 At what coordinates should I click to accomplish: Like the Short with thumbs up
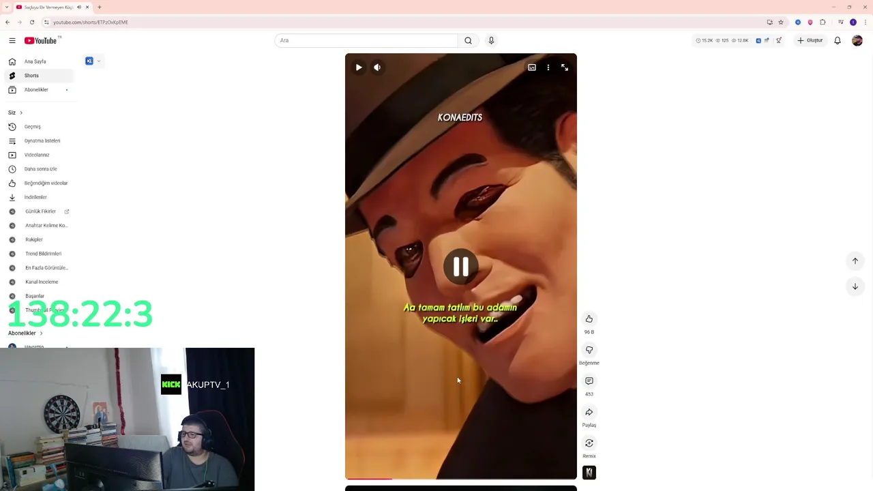click(589, 318)
